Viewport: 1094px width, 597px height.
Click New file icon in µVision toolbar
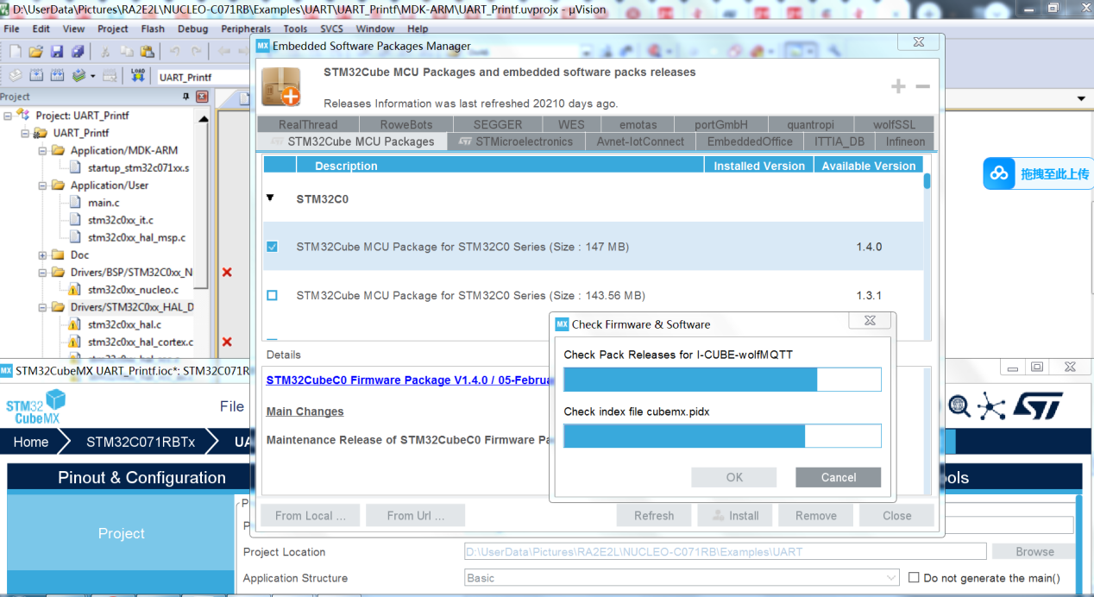(15, 52)
